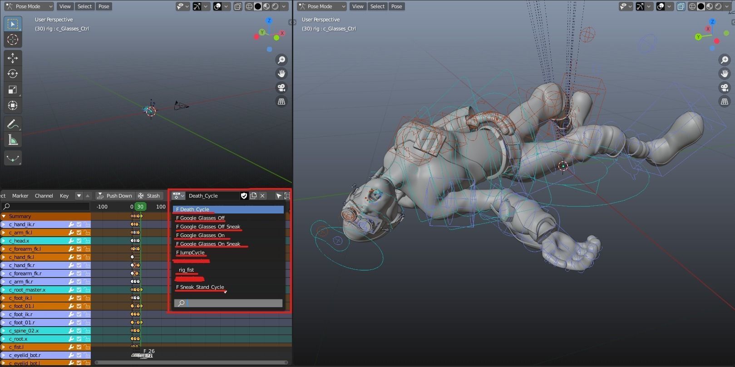
Task: Open Channel menu in dope sheet
Action: point(44,196)
